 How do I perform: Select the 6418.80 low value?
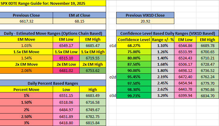click(66, 123)
